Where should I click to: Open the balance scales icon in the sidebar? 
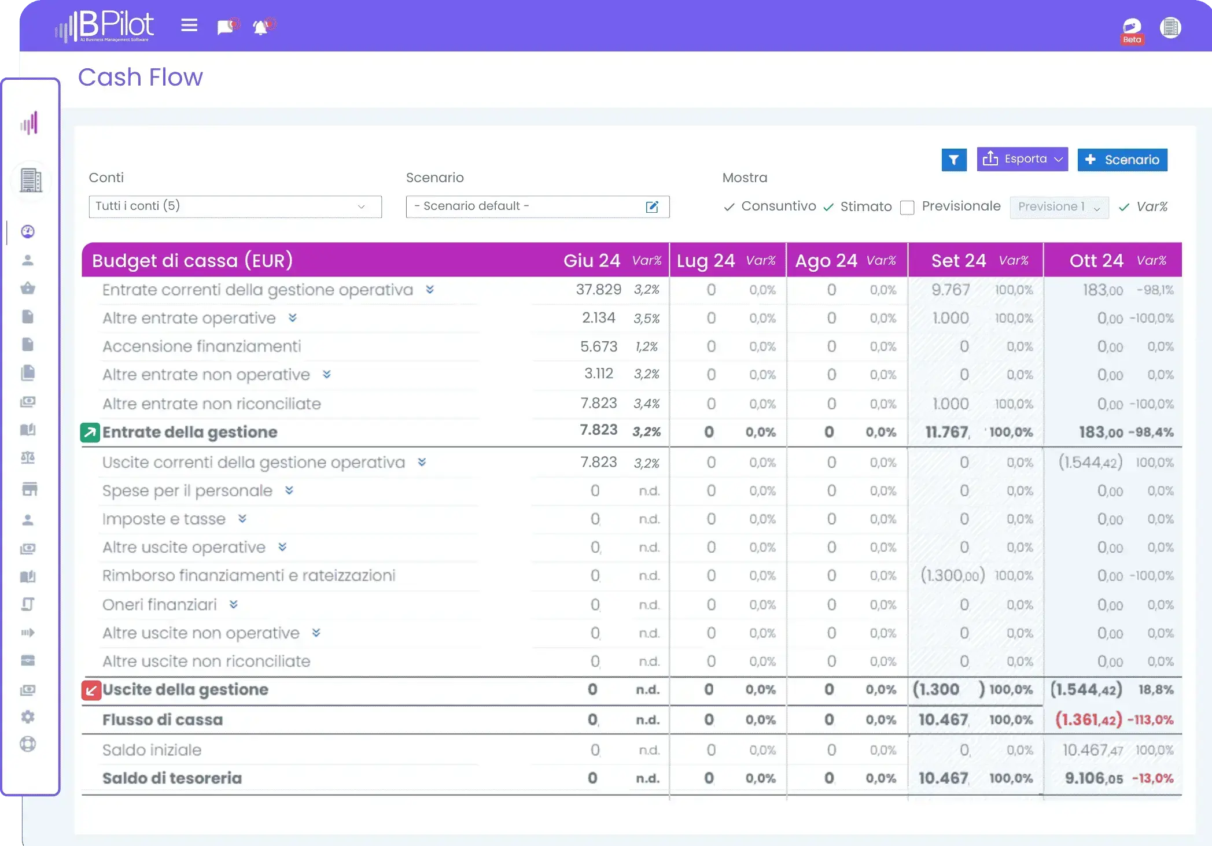pos(28,458)
